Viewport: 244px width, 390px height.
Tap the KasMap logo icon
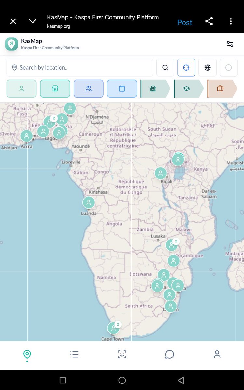point(11,44)
